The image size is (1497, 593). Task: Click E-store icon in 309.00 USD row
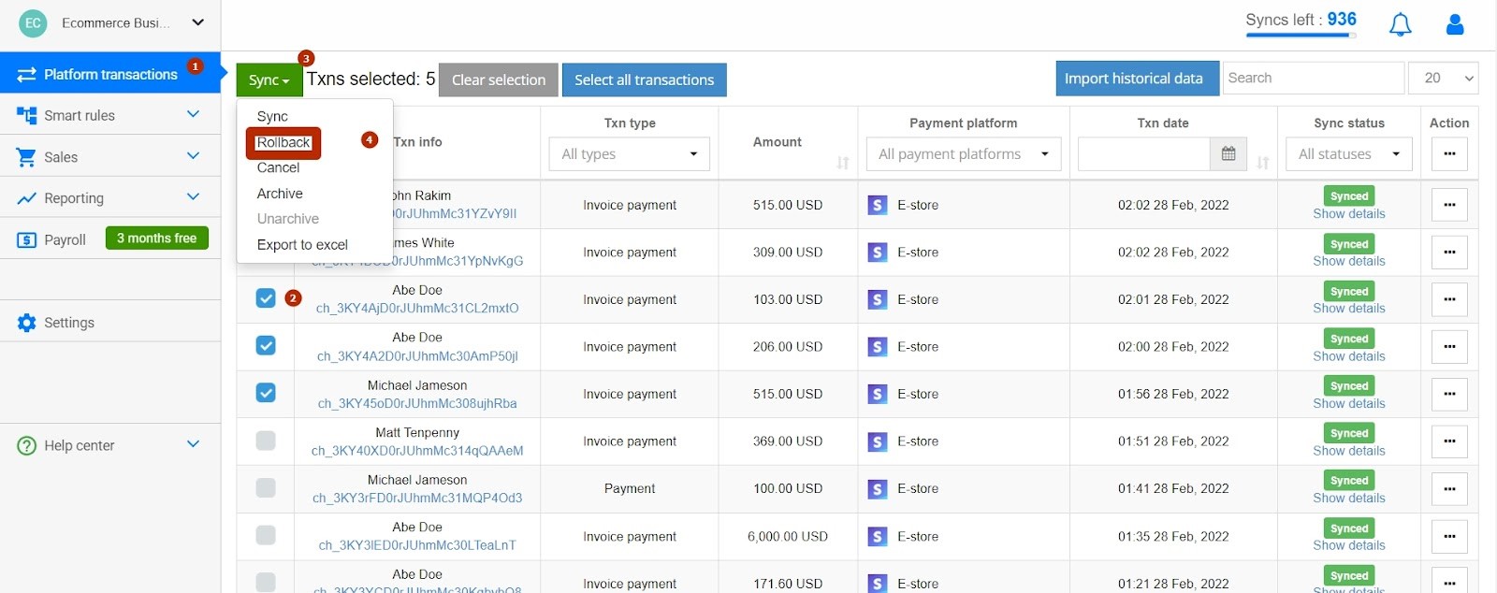(x=877, y=253)
